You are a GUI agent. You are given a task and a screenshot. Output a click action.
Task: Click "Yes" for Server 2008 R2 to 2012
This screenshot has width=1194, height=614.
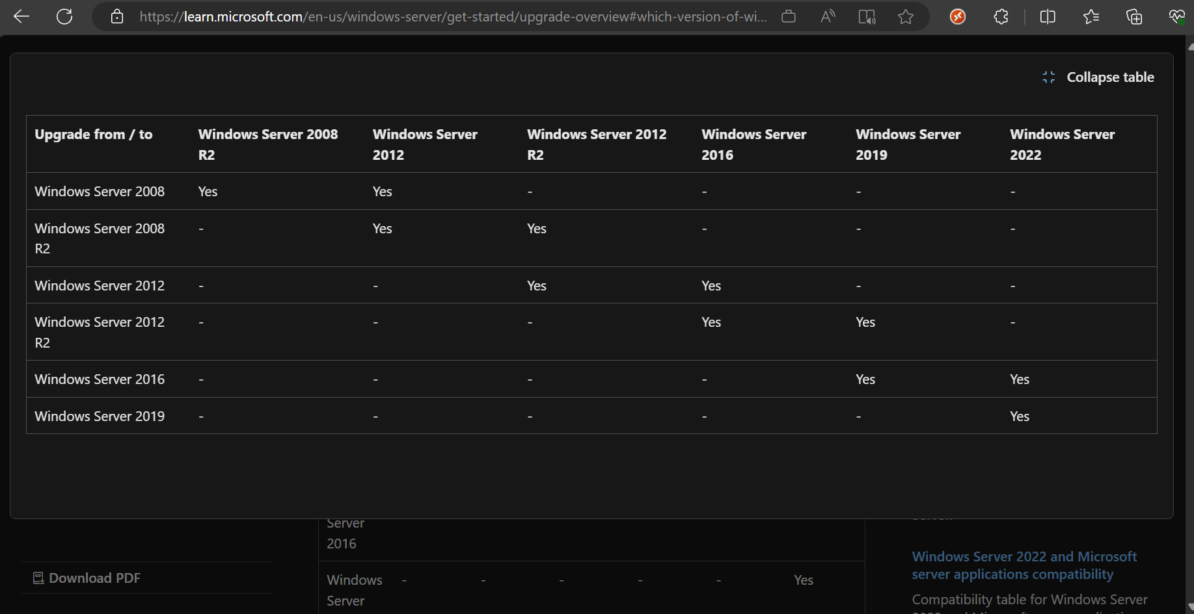click(x=383, y=229)
